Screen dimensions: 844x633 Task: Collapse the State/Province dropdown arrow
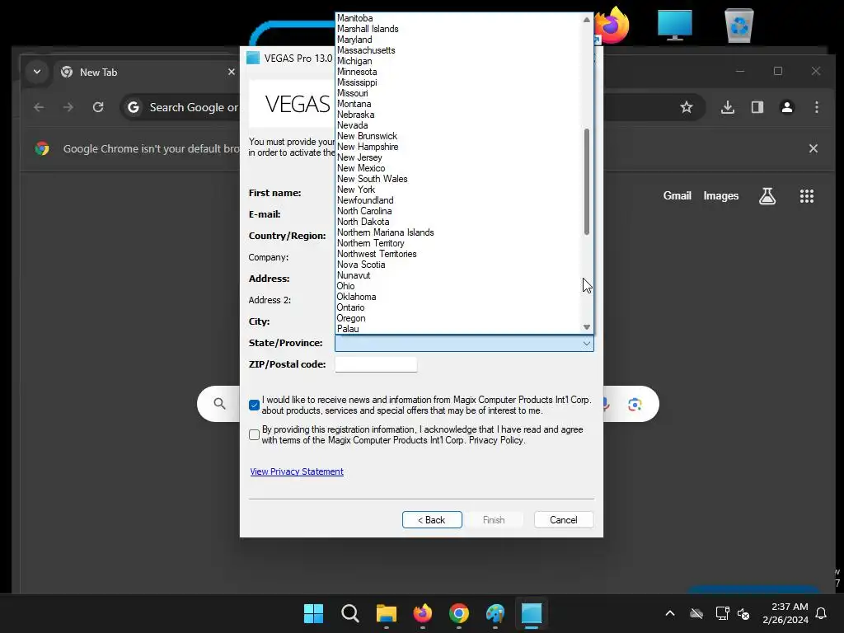(x=586, y=344)
